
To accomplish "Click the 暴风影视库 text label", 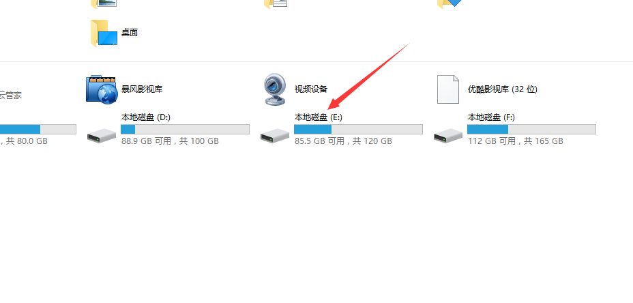I will coord(142,89).
